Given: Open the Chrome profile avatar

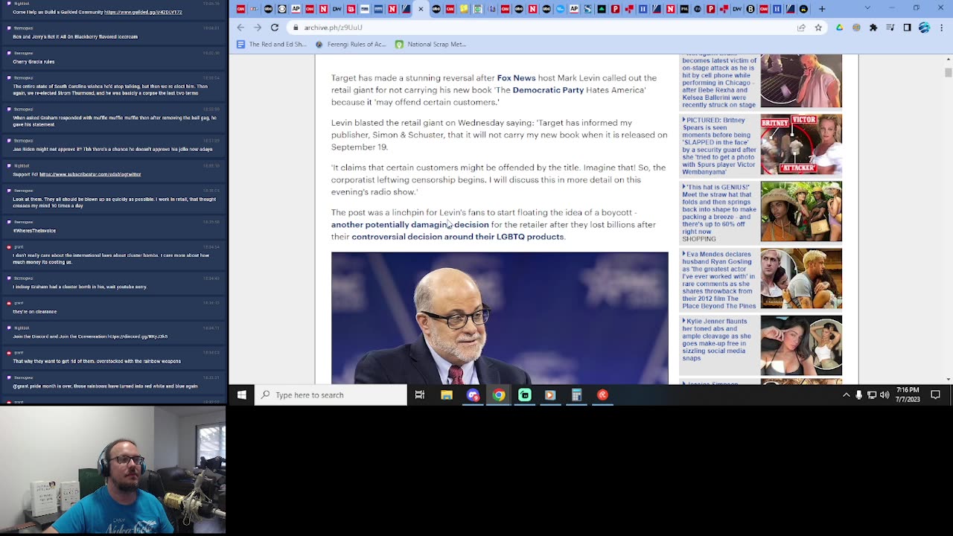Looking at the screenshot, I should click(x=924, y=28).
